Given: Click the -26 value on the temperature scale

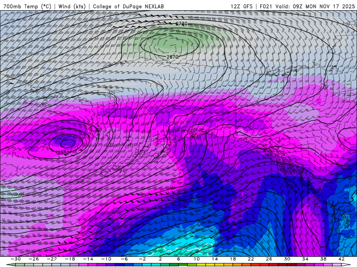Looking at the screenshot, I should pos(34,259).
